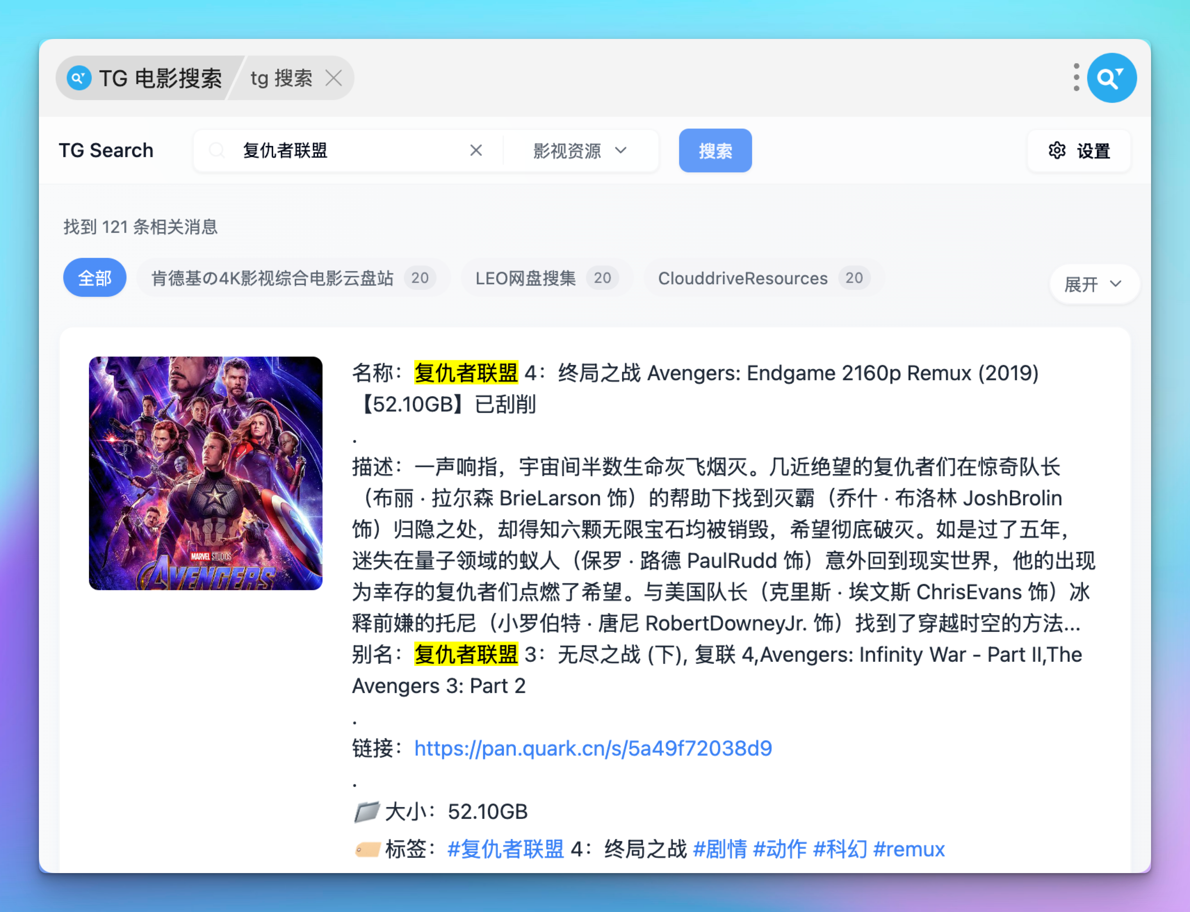The width and height of the screenshot is (1190, 912).
Task: Click the #remux tag
Action: tap(909, 849)
